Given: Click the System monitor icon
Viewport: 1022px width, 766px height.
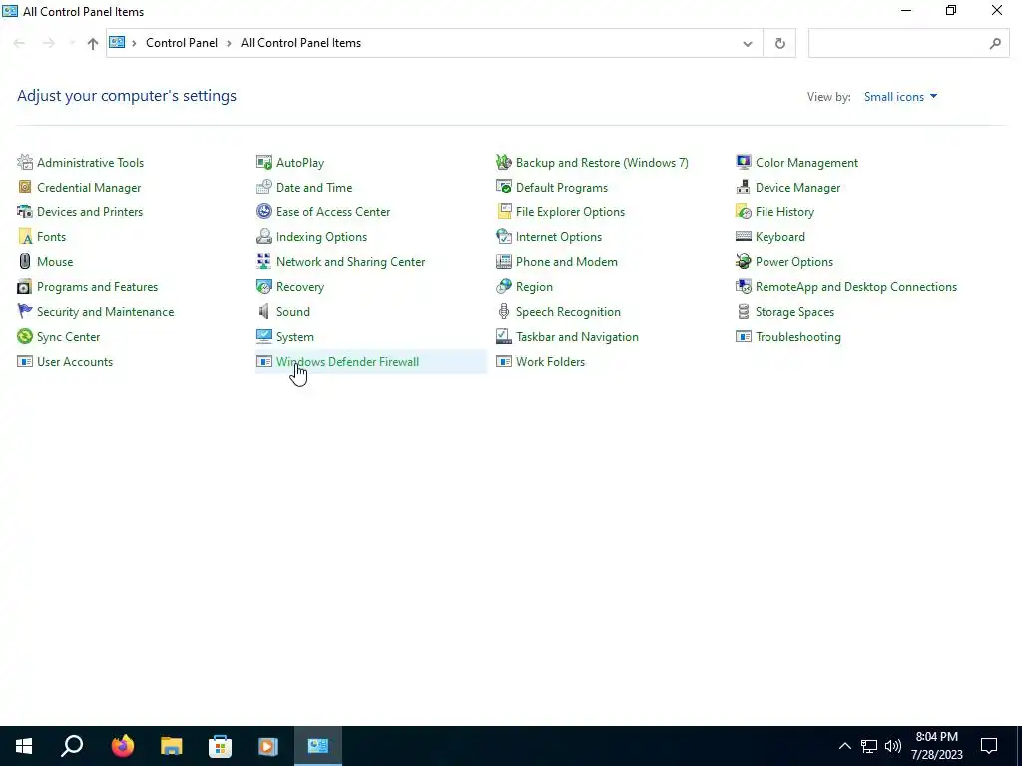Looking at the screenshot, I should pyautogui.click(x=263, y=337).
